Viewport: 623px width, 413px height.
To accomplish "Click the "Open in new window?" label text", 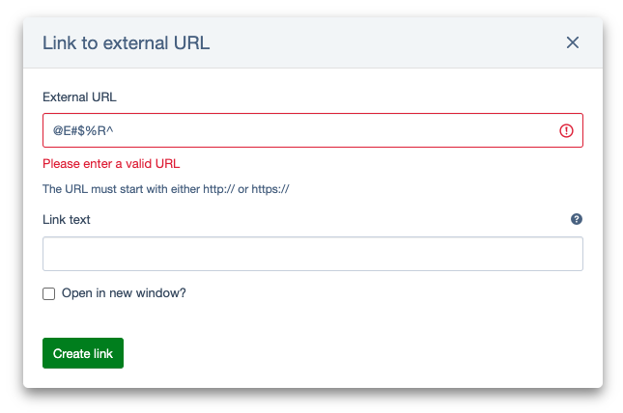I will pos(124,293).
